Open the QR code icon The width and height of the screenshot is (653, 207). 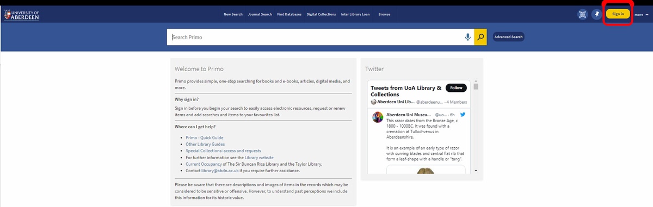(583, 14)
